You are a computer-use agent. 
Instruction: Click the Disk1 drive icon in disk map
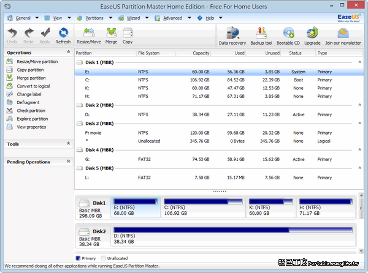84,203
